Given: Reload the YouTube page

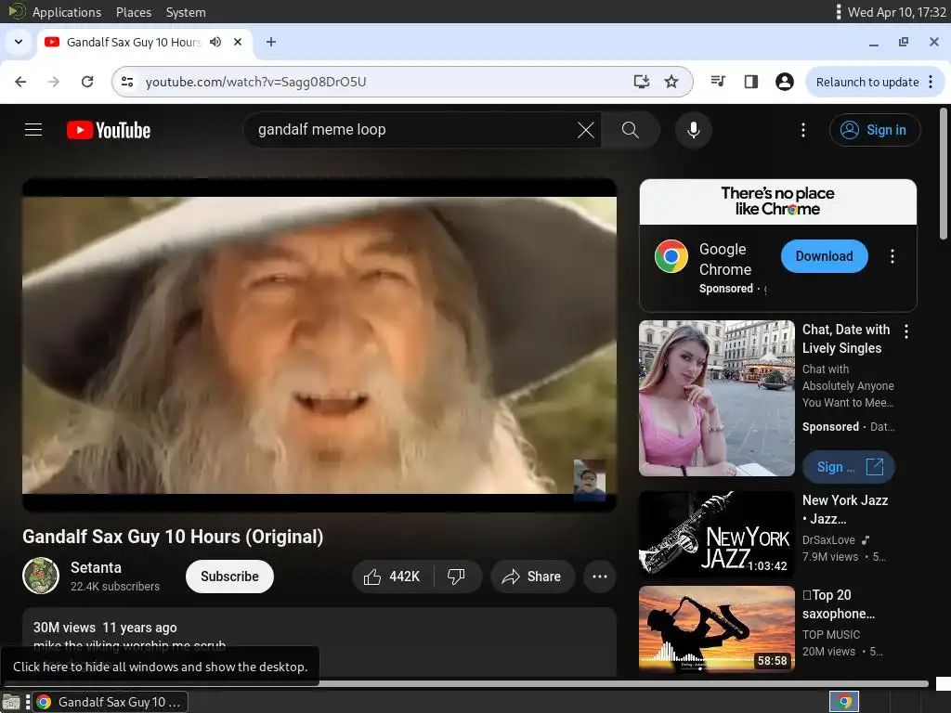Looking at the screenshot, I should pos(87,82).
